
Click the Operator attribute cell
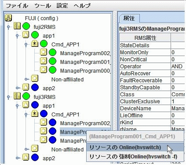coord(145,67)
